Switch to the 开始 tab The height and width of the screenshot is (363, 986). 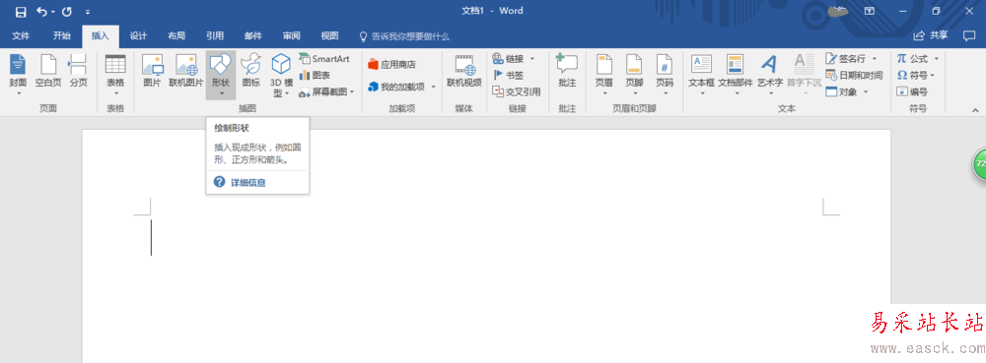point(61,35)
